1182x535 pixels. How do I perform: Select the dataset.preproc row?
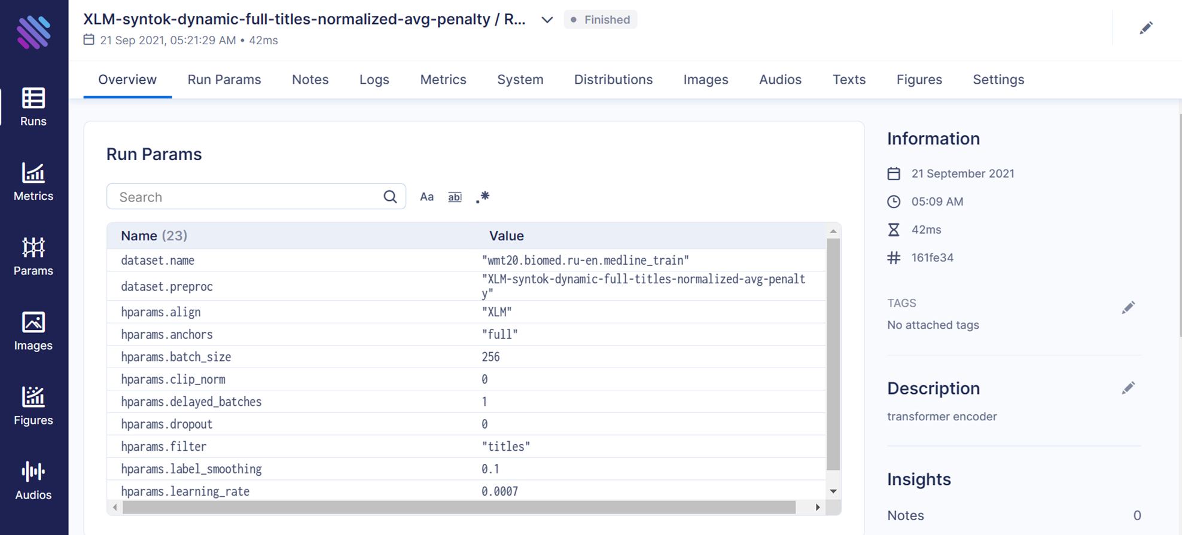467,286
